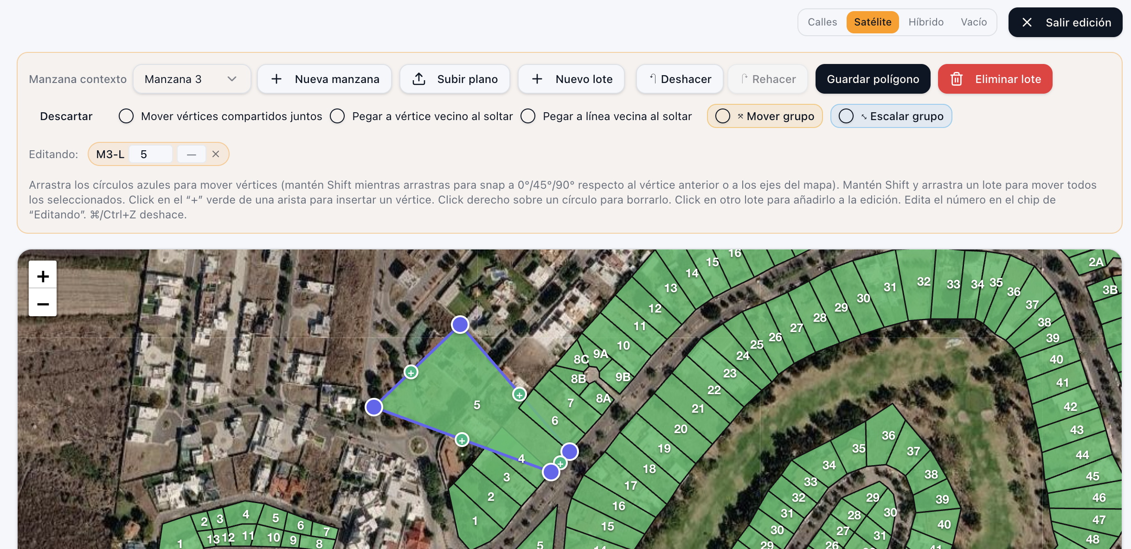The height and width of the screenshot is (549, 1131).
Task: Toggle Pegar a línea vecina al soltar
Action: click(528, 116)
